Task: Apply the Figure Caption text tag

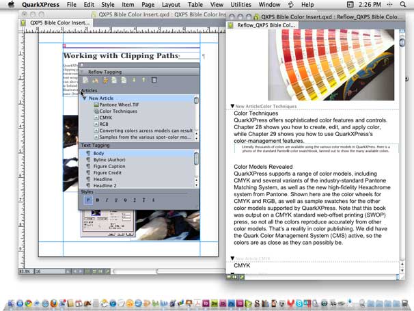Action: tap(109, 166)
